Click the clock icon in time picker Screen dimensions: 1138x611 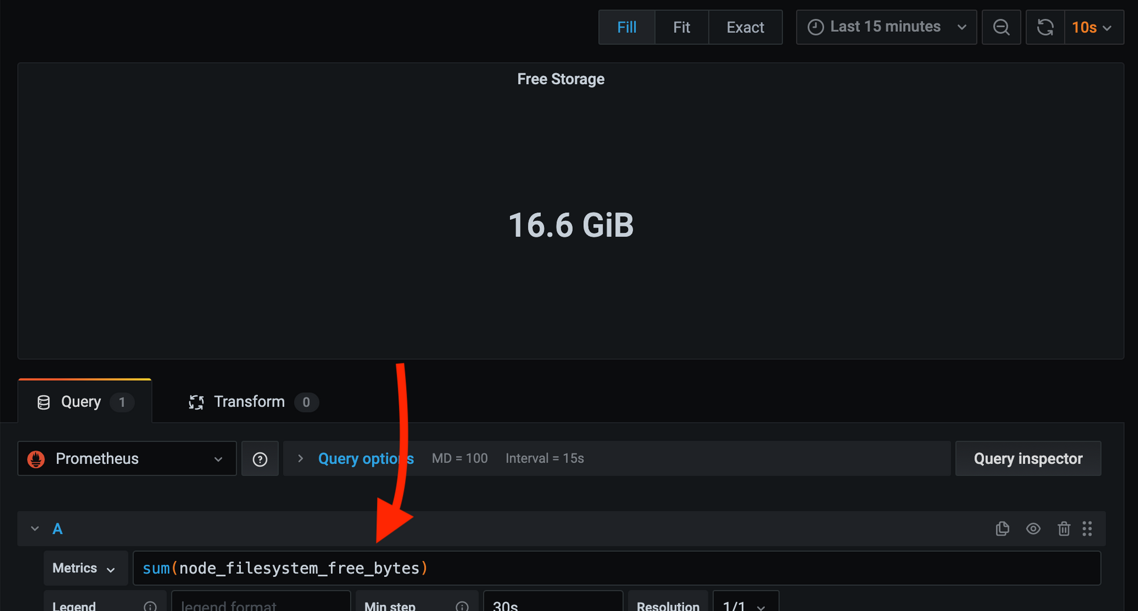click(x=815, y=27)
